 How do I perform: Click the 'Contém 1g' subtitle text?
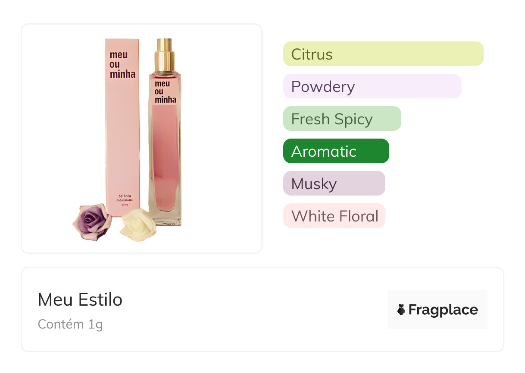coord(70,324)
